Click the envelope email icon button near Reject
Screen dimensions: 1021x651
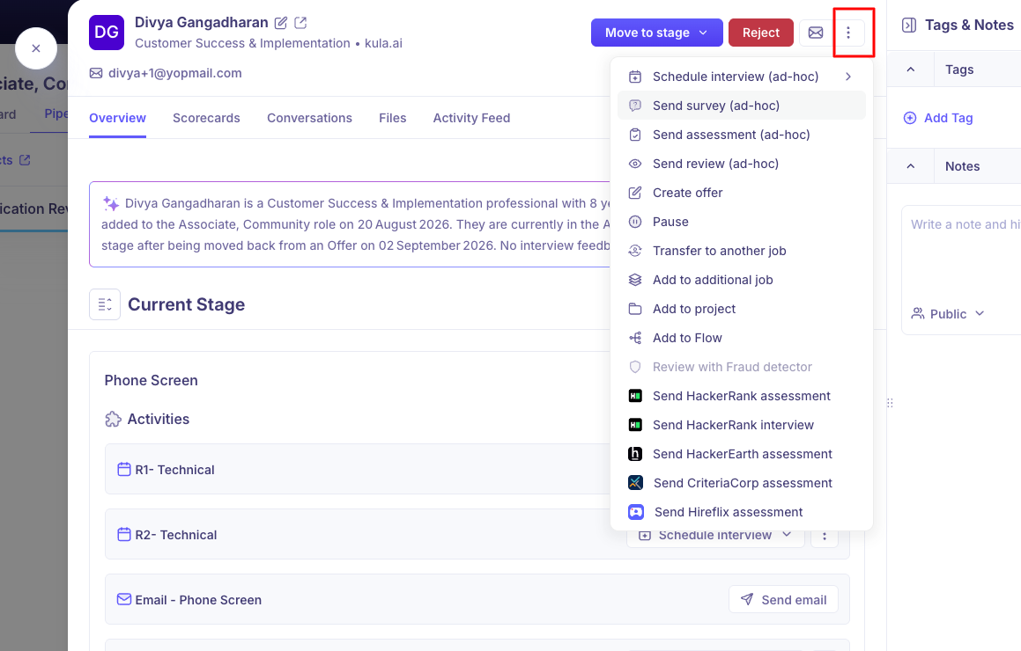(815, 33)
